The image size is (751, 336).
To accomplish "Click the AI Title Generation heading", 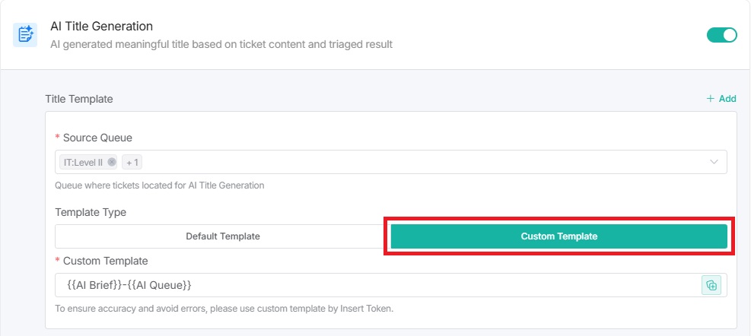I will pos(101,27).
